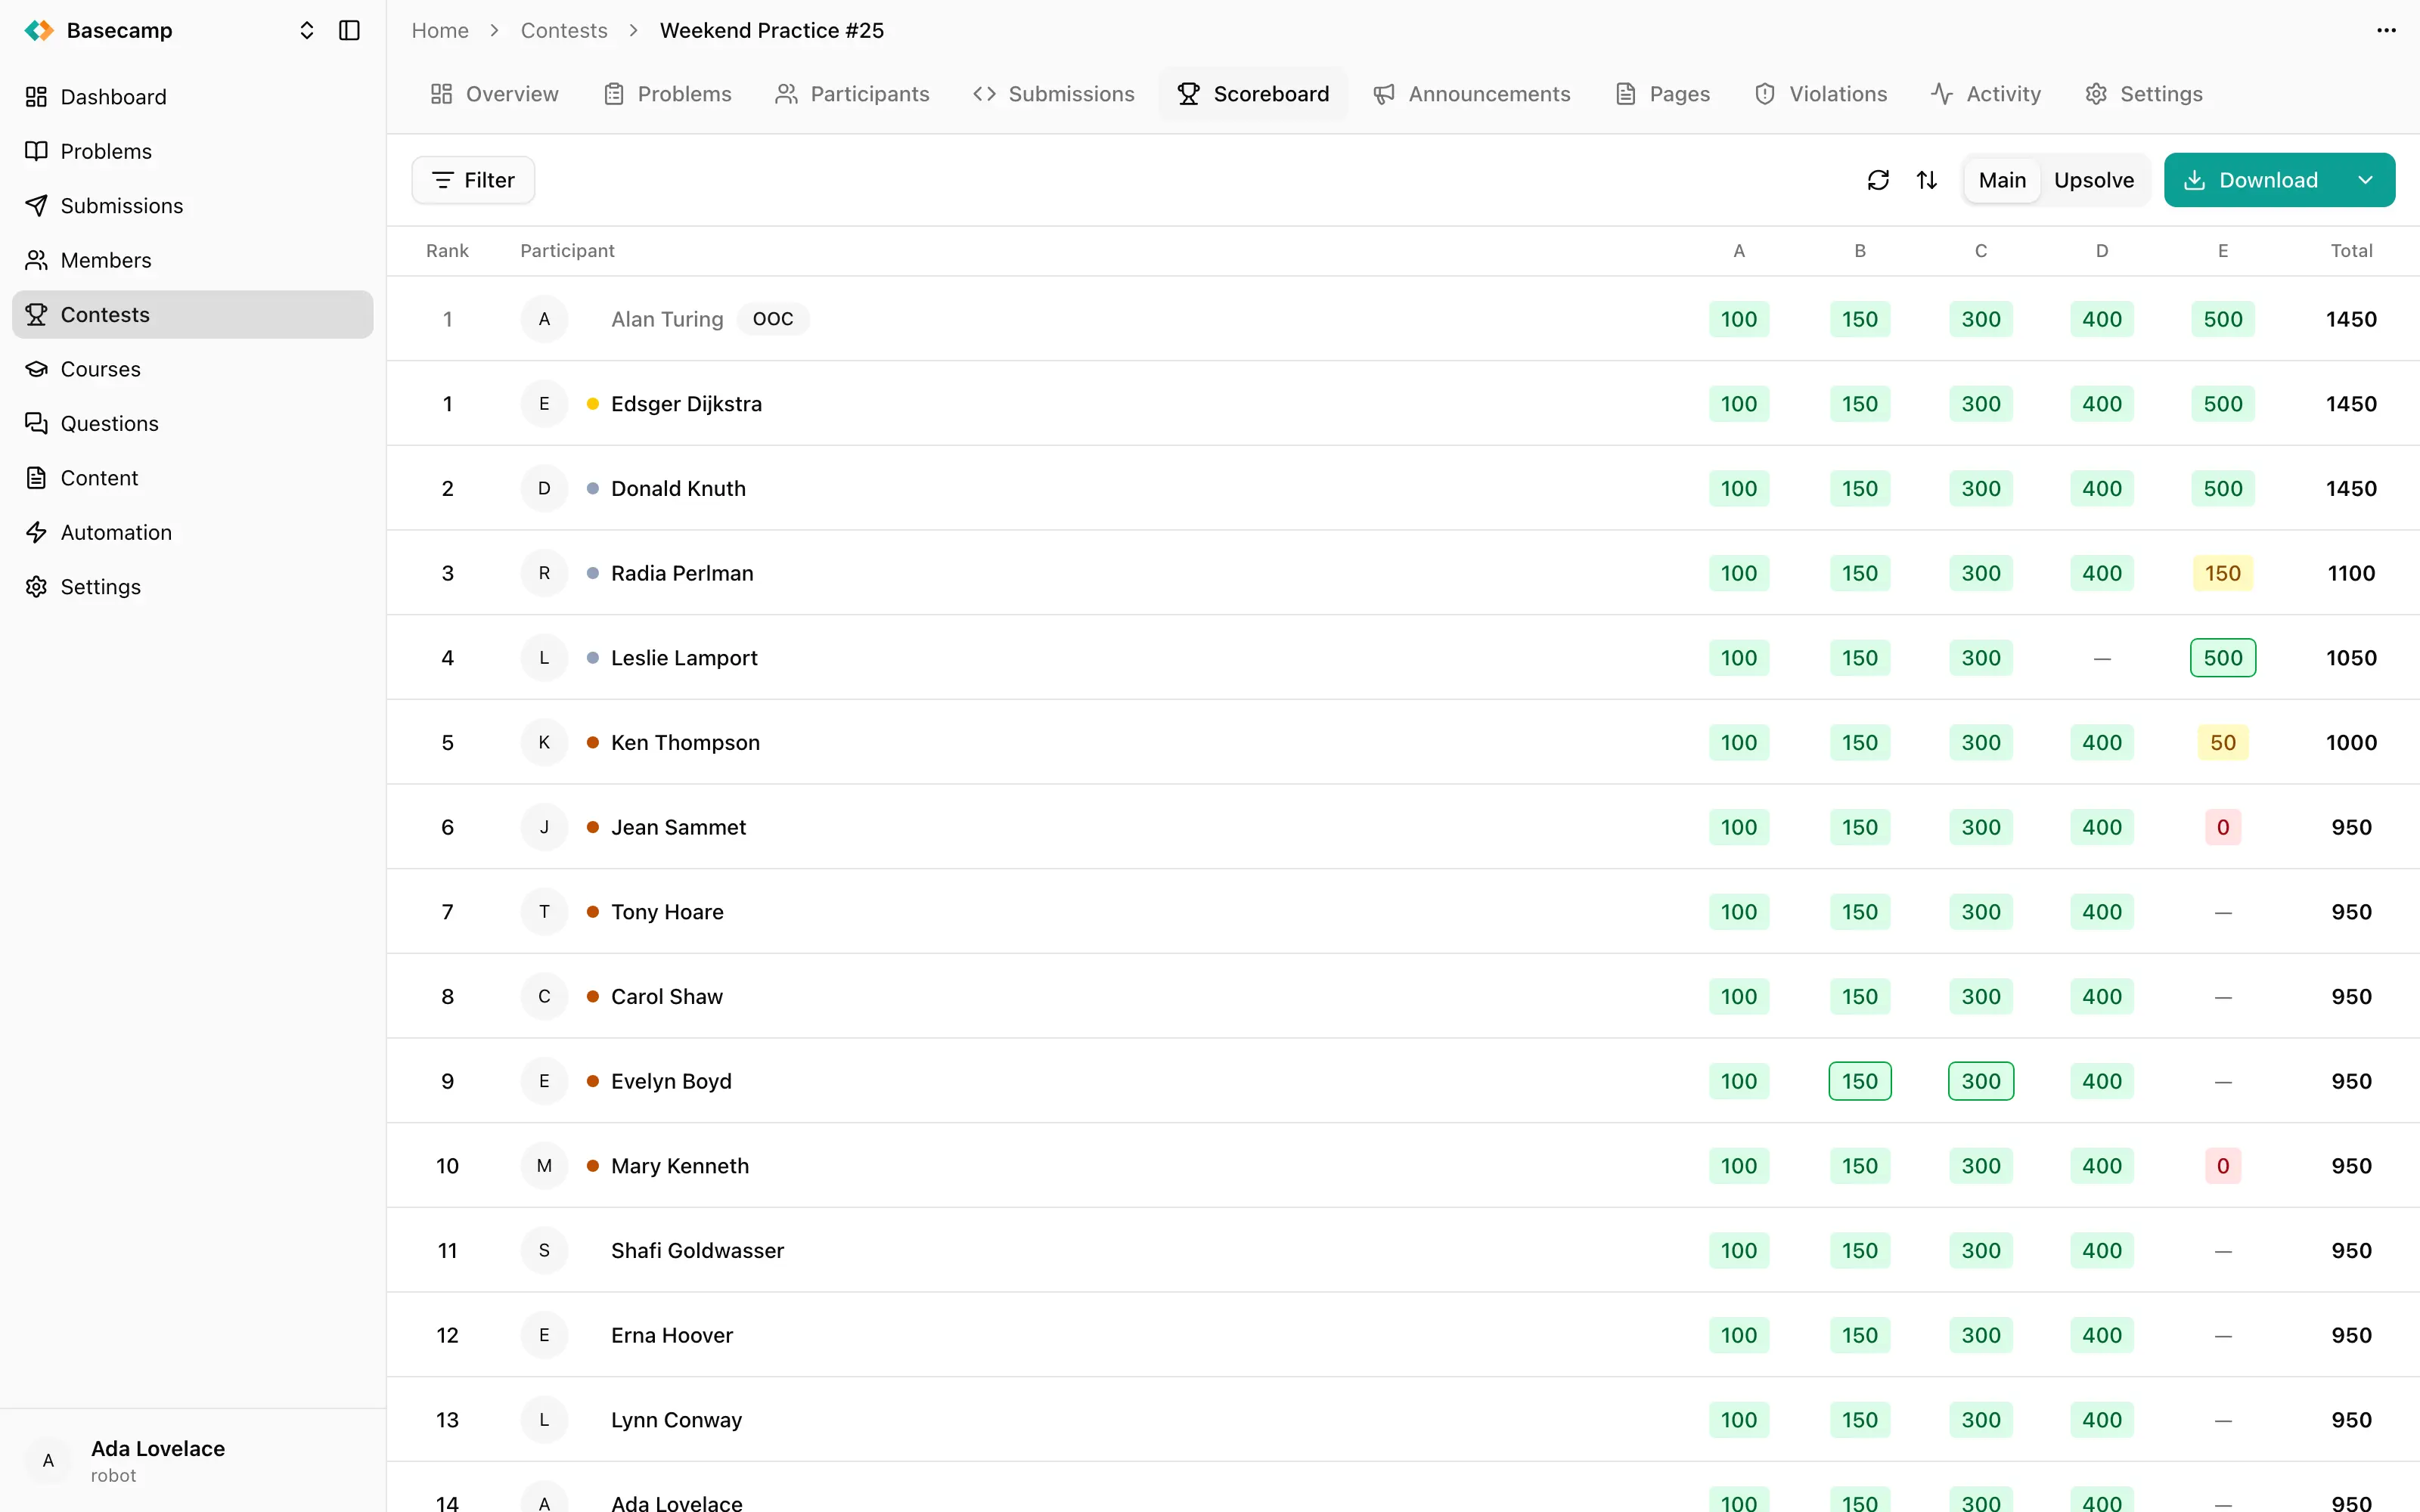
Task: Click Evelyn Boyd's outlined 300 score
Action: click(x=1981, y=1081)
